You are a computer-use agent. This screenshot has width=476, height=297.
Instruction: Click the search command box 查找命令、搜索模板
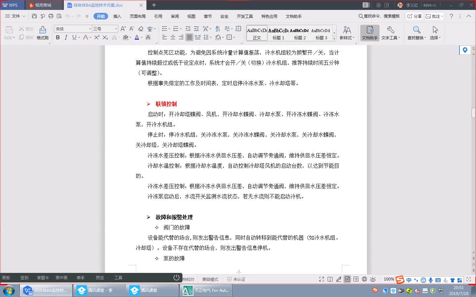pos(379,16)
